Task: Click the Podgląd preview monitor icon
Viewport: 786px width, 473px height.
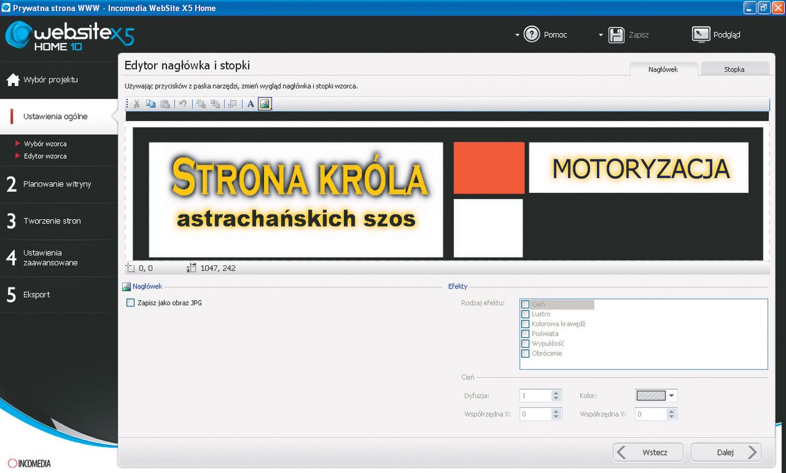Action: point(701,34)
